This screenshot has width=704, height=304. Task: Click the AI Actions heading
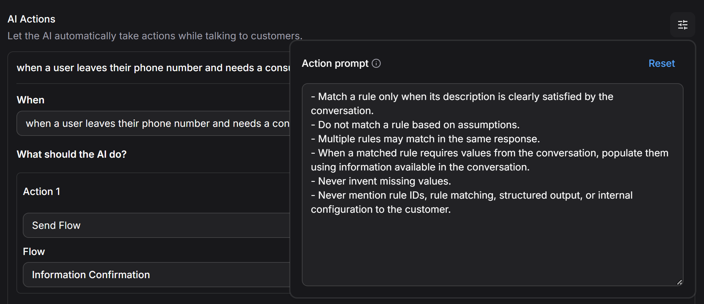click(32, 19)
